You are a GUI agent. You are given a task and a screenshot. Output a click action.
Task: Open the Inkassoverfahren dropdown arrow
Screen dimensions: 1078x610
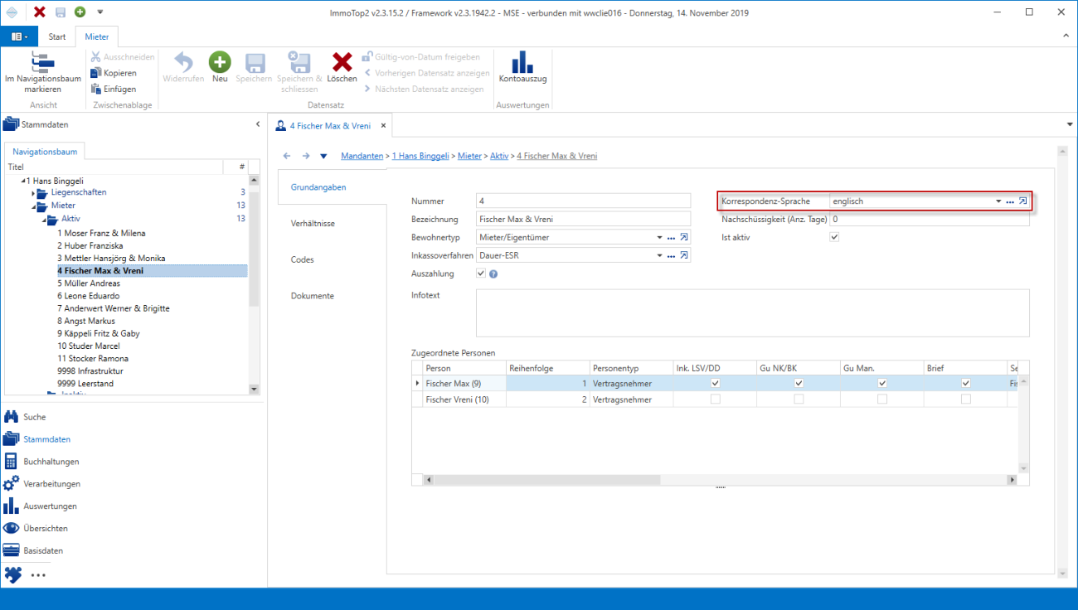[x=660, y=255]
